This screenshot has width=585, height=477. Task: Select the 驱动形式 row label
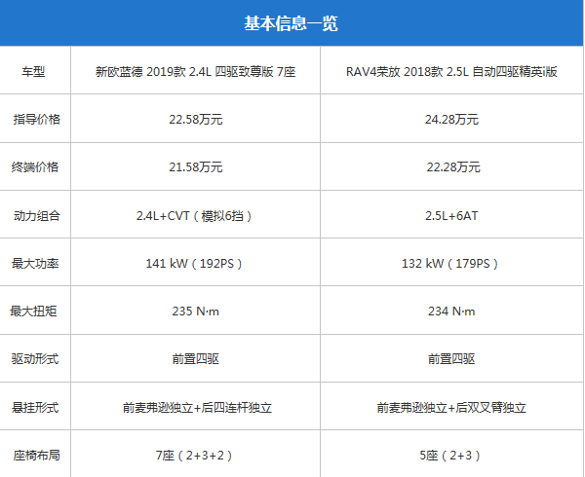click(x=35, y=359)
